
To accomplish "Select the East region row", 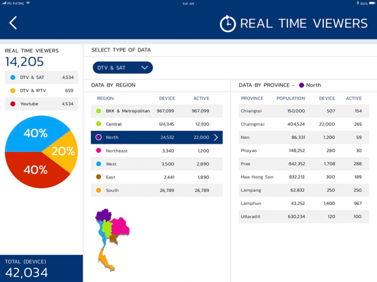I will click(x=157, y=177).
